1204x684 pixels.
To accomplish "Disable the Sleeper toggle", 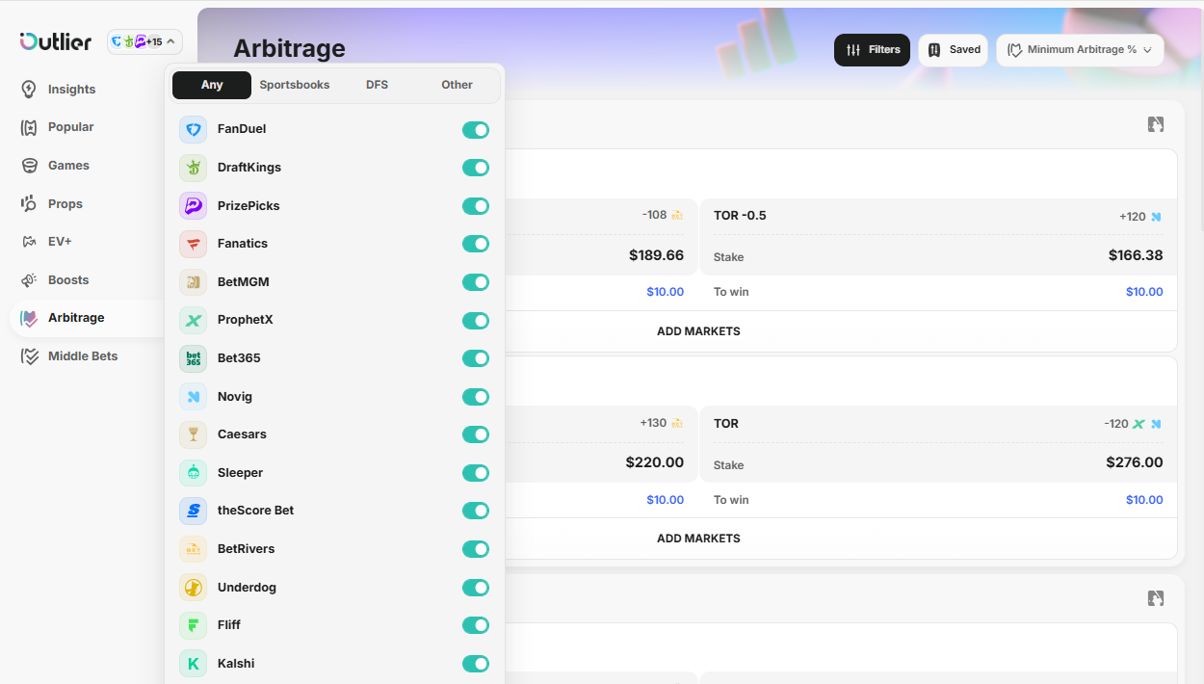I will (x=476, y=473).
